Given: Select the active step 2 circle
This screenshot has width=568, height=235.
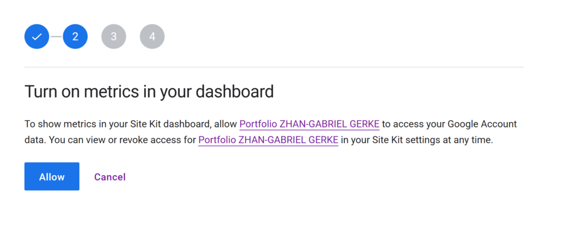Looking at the screenshot, I should (75, 37).
